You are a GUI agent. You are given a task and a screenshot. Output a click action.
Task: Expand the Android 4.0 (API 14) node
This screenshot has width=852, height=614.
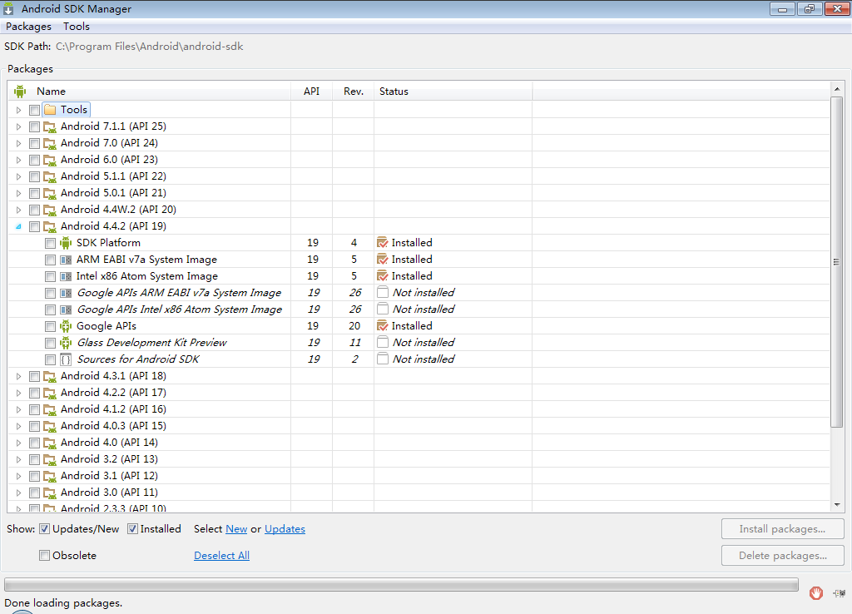click(18, 443)
